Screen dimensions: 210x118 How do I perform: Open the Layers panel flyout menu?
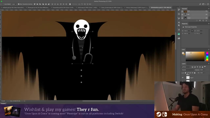(x=209, y=64)
